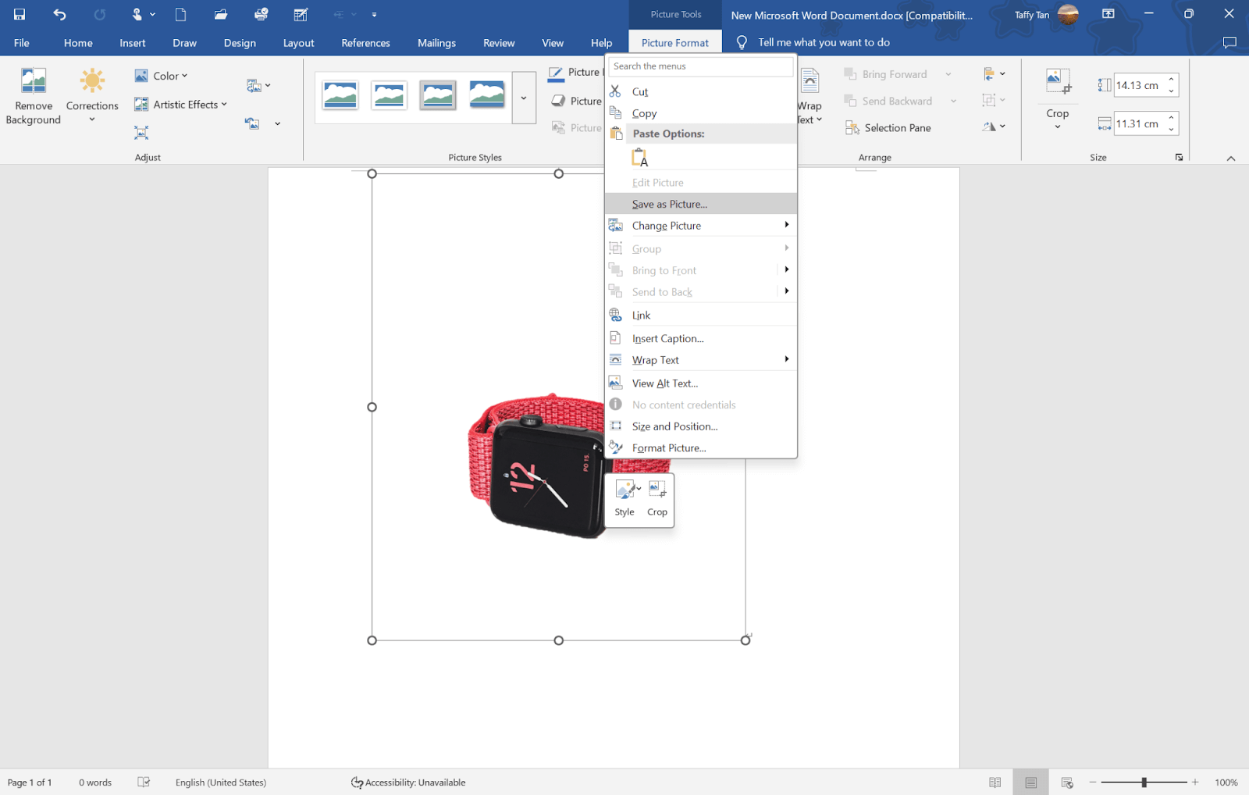Viewport: 1249px width, 795px height.
Task: Open the Selection Pane
Action: coord(895,127)
